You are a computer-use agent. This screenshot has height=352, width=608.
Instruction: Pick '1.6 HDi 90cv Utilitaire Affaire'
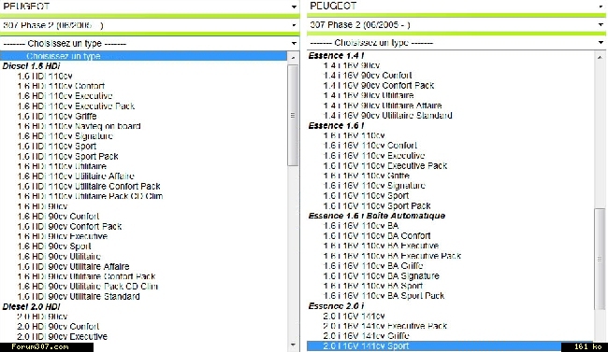[73, 267]
